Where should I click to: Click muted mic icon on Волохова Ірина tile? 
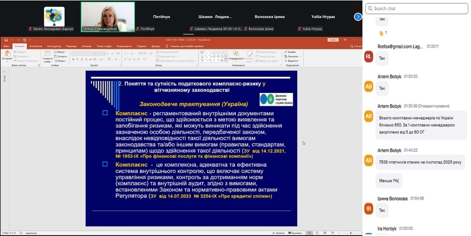pyautogui.click(x=247, y=29)
